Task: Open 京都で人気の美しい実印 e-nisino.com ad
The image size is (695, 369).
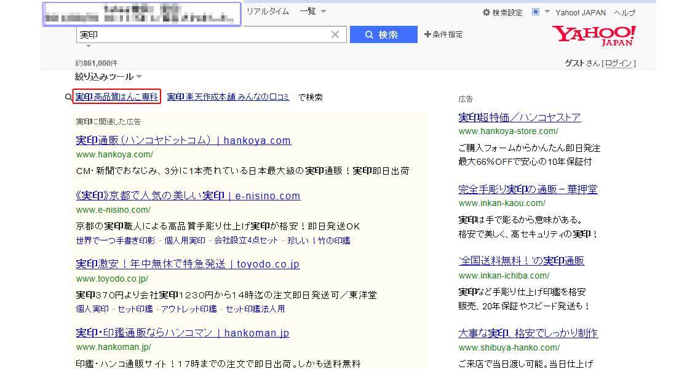Action: 188,196
